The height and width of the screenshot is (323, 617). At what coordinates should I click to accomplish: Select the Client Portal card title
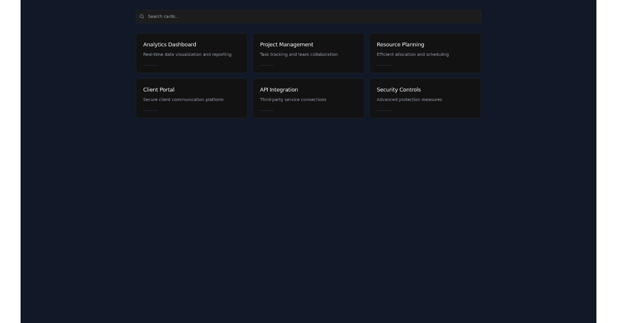(x=158, y=90)
